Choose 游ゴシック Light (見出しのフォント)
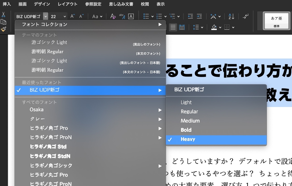The height and width of the screenshot is (186, 292). coord(90,43)
